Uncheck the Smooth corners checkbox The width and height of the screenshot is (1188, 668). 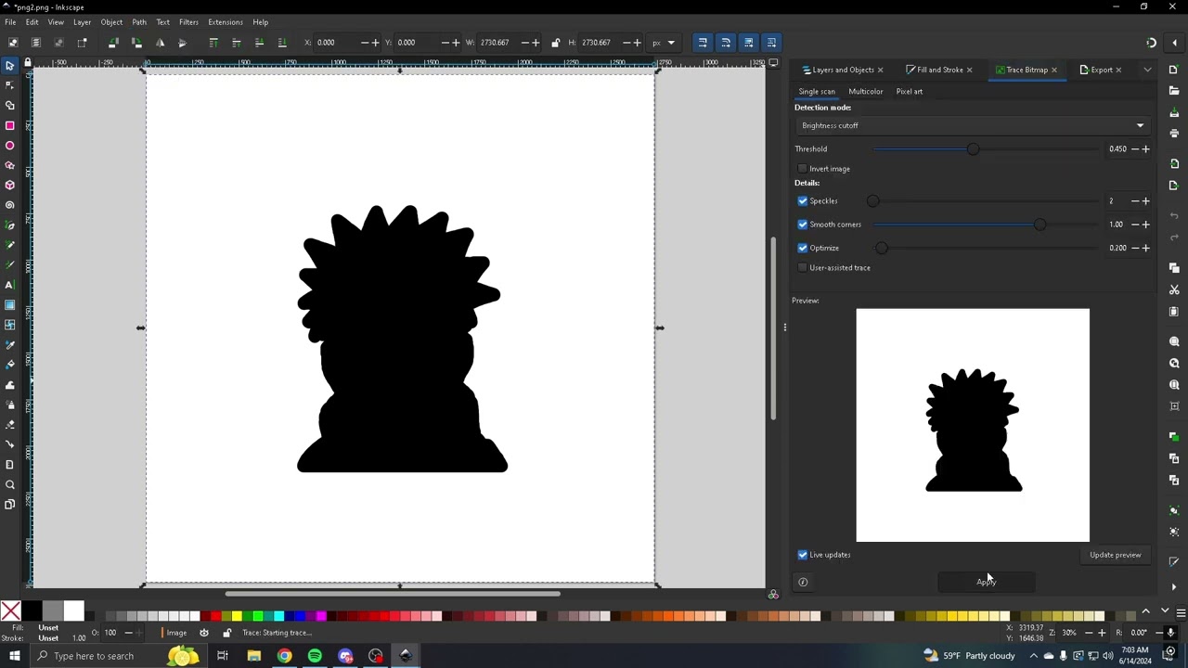[803, 225]
